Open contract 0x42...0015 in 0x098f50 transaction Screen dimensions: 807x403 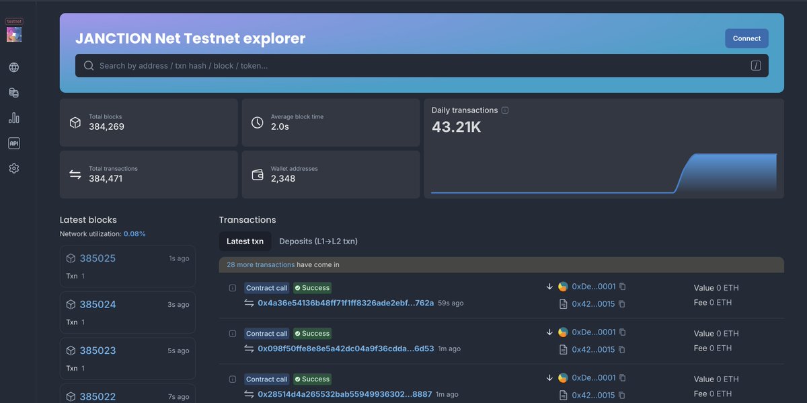pyautogui.click(x=593, y=350)
